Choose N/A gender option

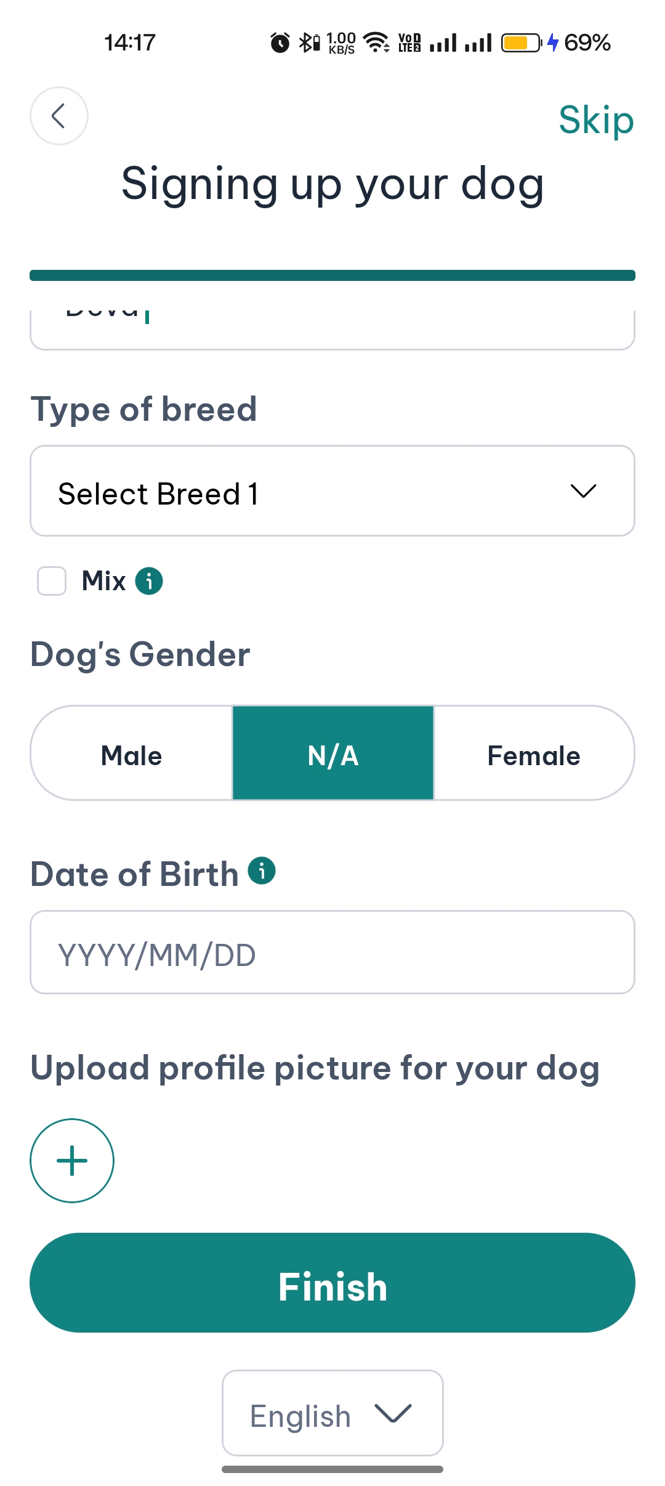click(333, 753)
